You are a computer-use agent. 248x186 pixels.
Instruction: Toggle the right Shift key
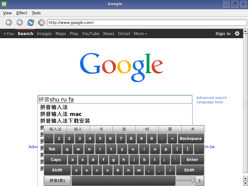tap(190, 170)
